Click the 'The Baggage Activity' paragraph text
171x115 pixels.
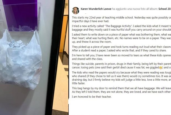(x=121, y=28)
